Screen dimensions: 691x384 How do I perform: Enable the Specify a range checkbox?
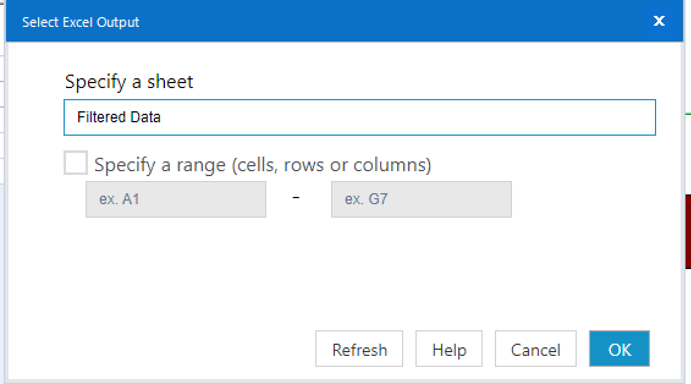(x=76, y=164)
